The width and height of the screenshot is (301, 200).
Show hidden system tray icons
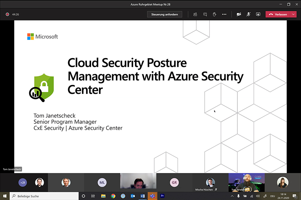pos(232,196)
